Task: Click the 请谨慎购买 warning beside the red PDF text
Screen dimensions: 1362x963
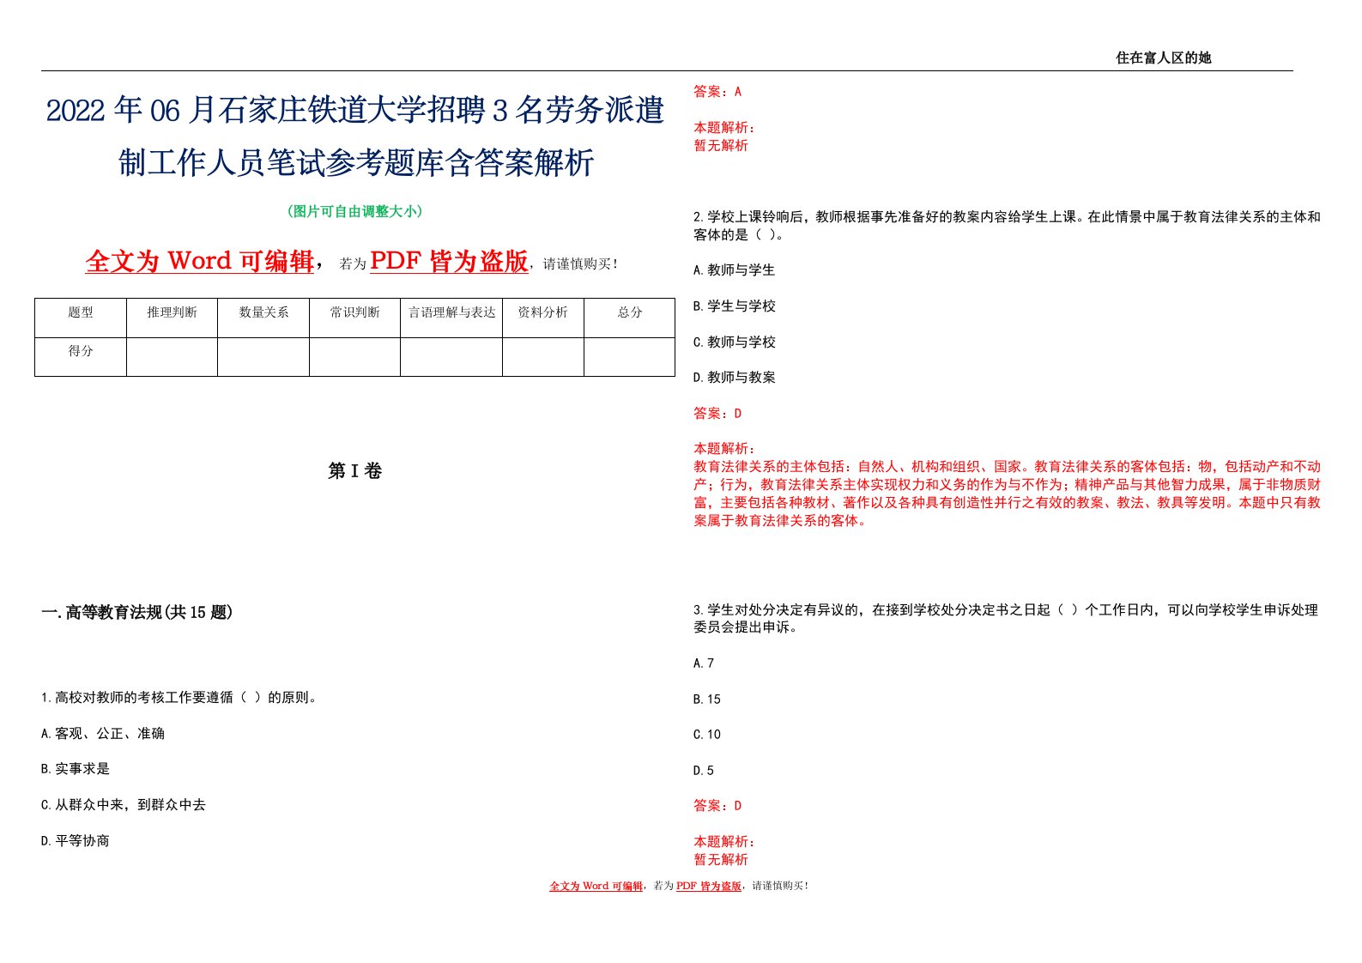Action: click(x=579, y=264)
